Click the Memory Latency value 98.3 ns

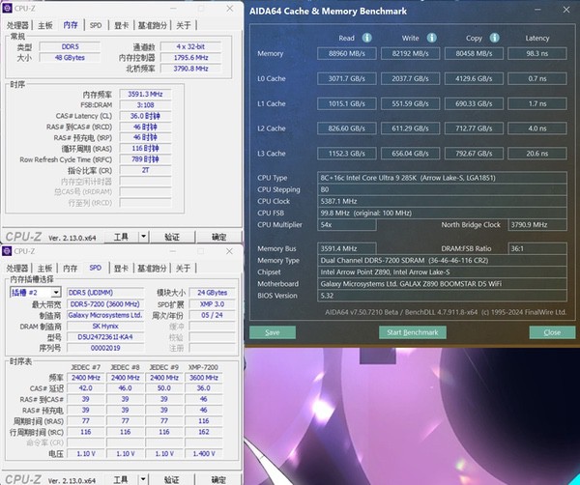(537, 53)
